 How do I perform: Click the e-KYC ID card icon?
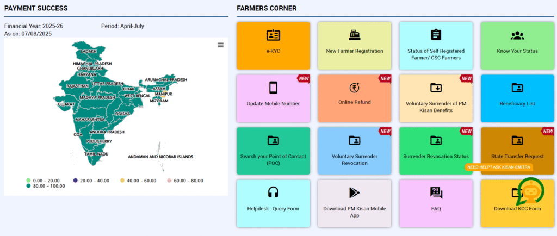click(x=273, y=36)
